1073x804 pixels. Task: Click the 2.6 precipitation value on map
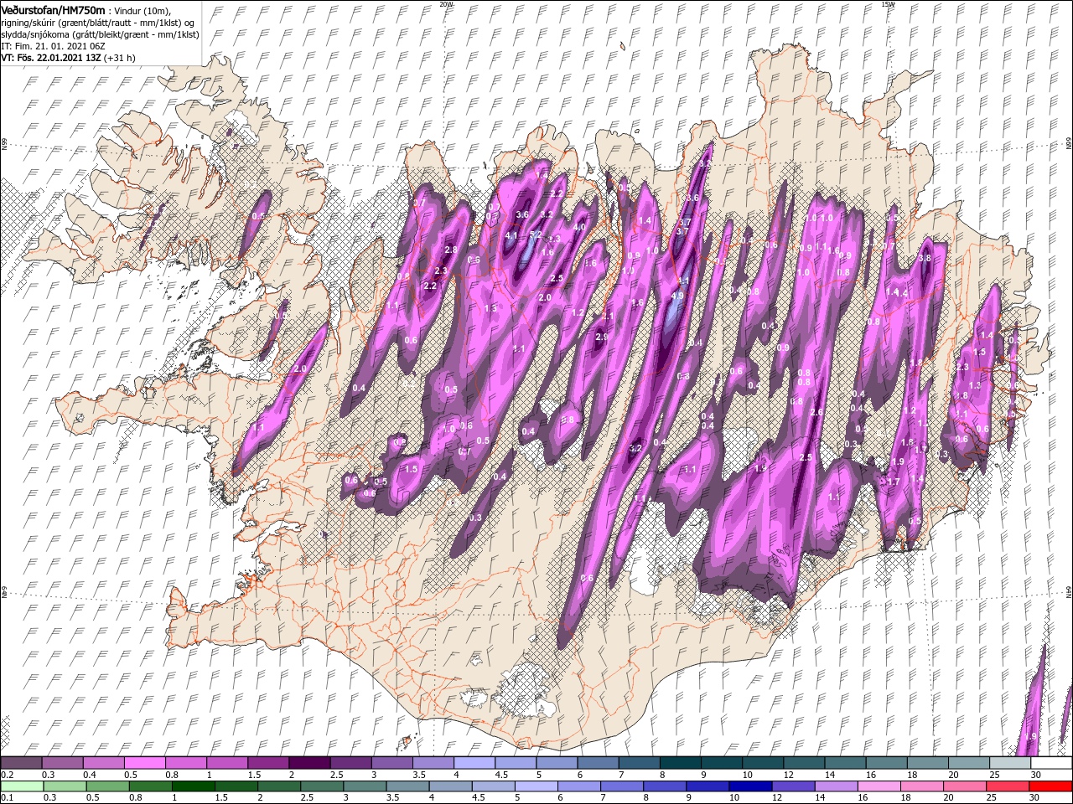click(x=816, y=412)
